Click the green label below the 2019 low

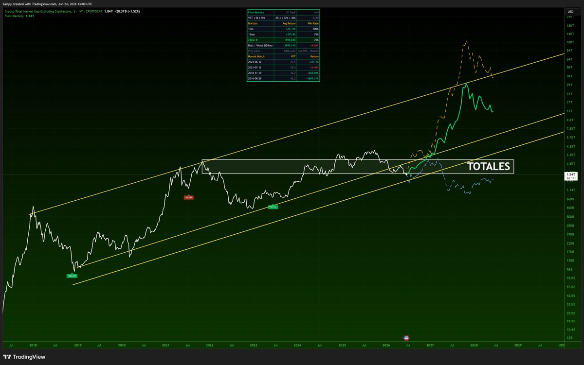72,276
